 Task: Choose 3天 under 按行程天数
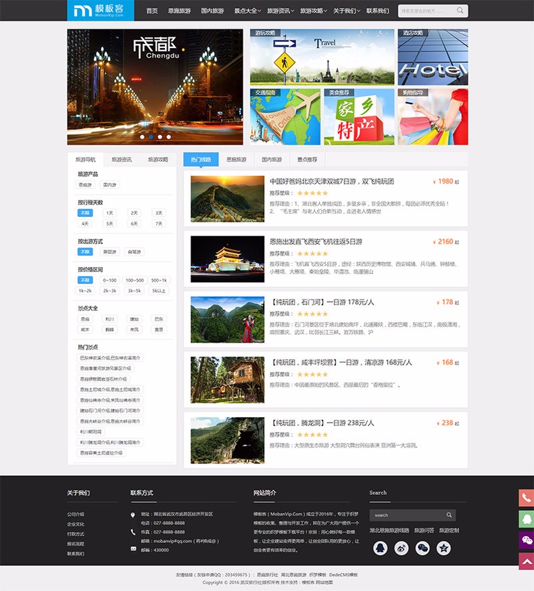click(159, 213)
